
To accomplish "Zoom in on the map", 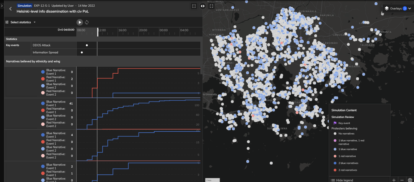I will coord(394,180).
